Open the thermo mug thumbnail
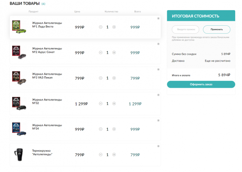 (x=19, y=155)
